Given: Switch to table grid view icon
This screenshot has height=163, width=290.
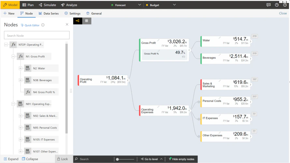Looking at the screenshot, I should (x=87, y=21).
